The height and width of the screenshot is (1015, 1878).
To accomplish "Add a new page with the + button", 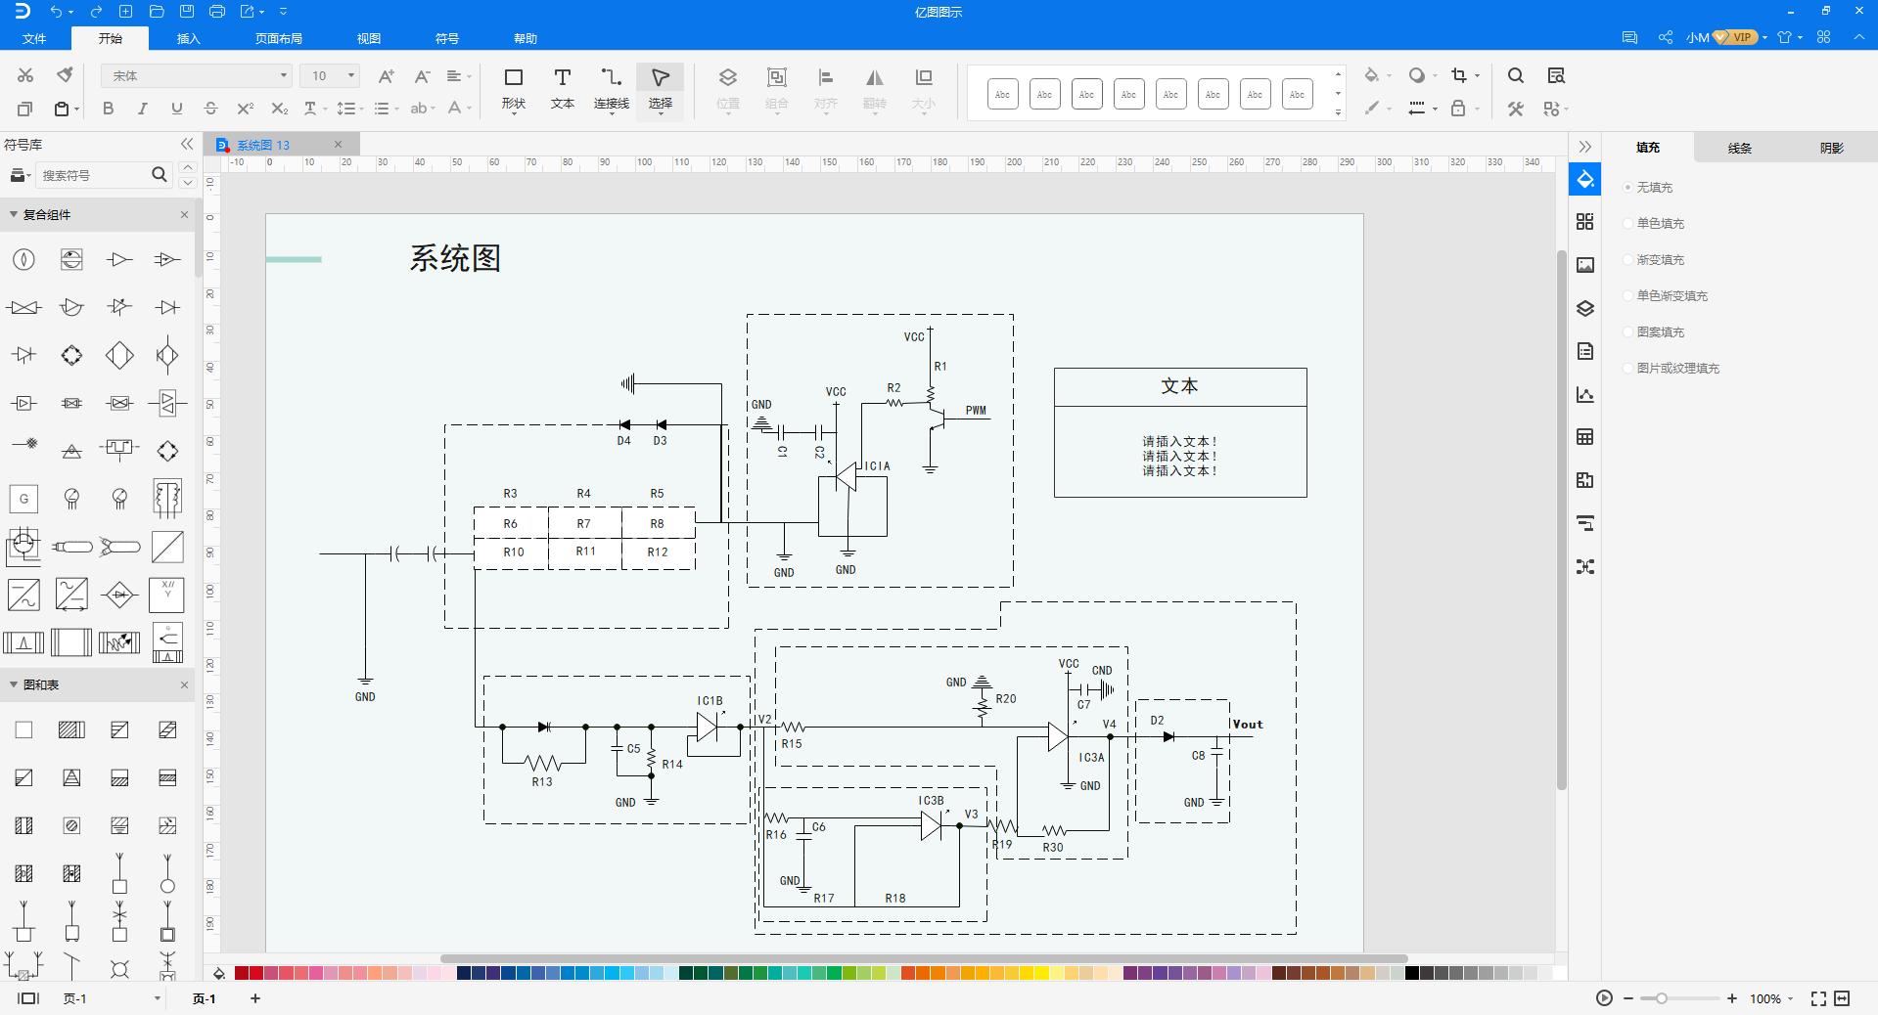I will (254, 998).
